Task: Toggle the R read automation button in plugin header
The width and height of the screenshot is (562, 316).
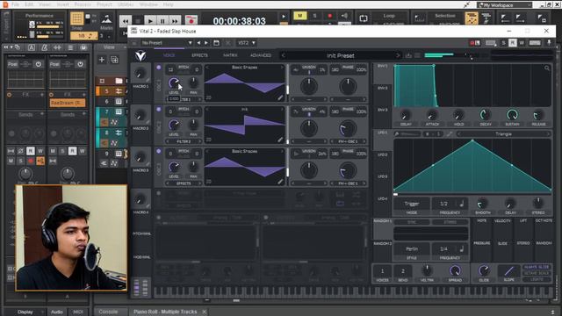Action: pyautogui.click(x=513, y=43)
